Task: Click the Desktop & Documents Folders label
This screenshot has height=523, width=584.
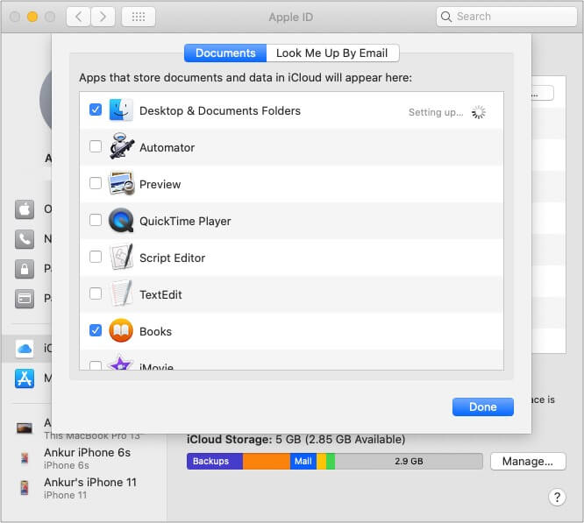Action: click(220, 110)
